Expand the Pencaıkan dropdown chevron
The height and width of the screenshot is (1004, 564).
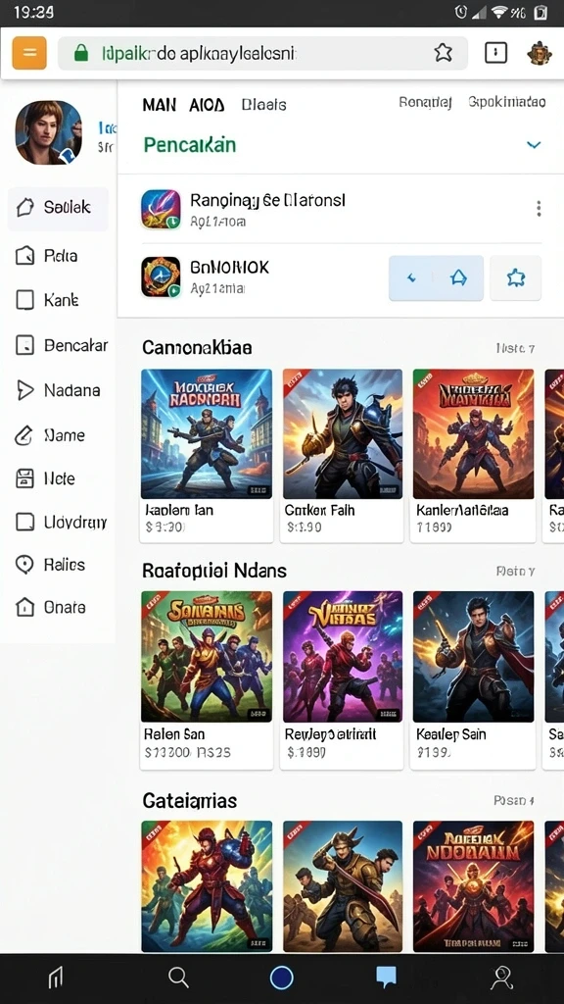(534, 145)
